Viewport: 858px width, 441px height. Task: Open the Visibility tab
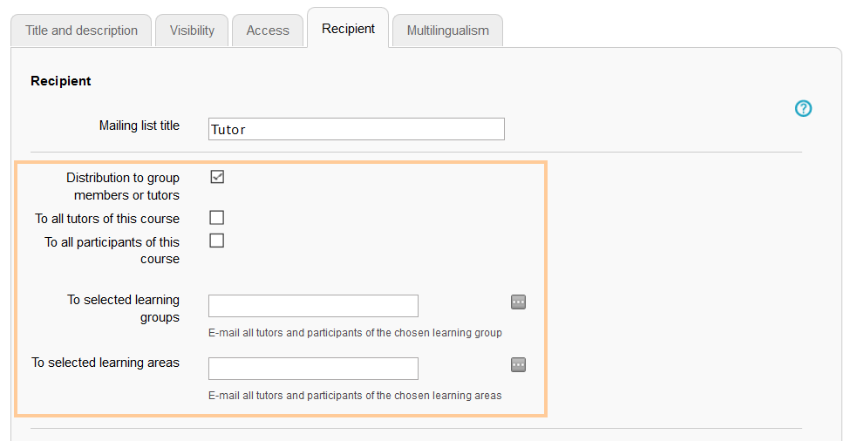point(192,31)
